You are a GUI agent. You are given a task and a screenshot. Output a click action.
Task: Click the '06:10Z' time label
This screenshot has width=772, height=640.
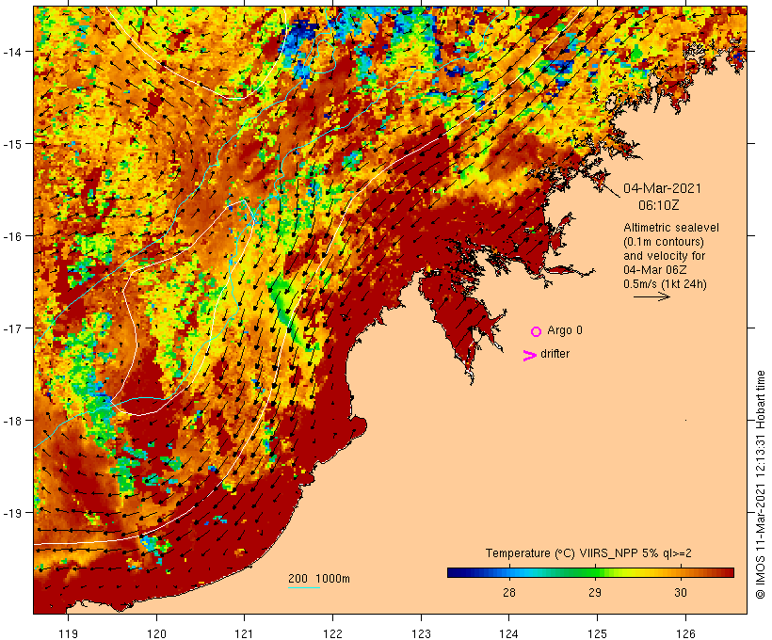pos(659,205)
